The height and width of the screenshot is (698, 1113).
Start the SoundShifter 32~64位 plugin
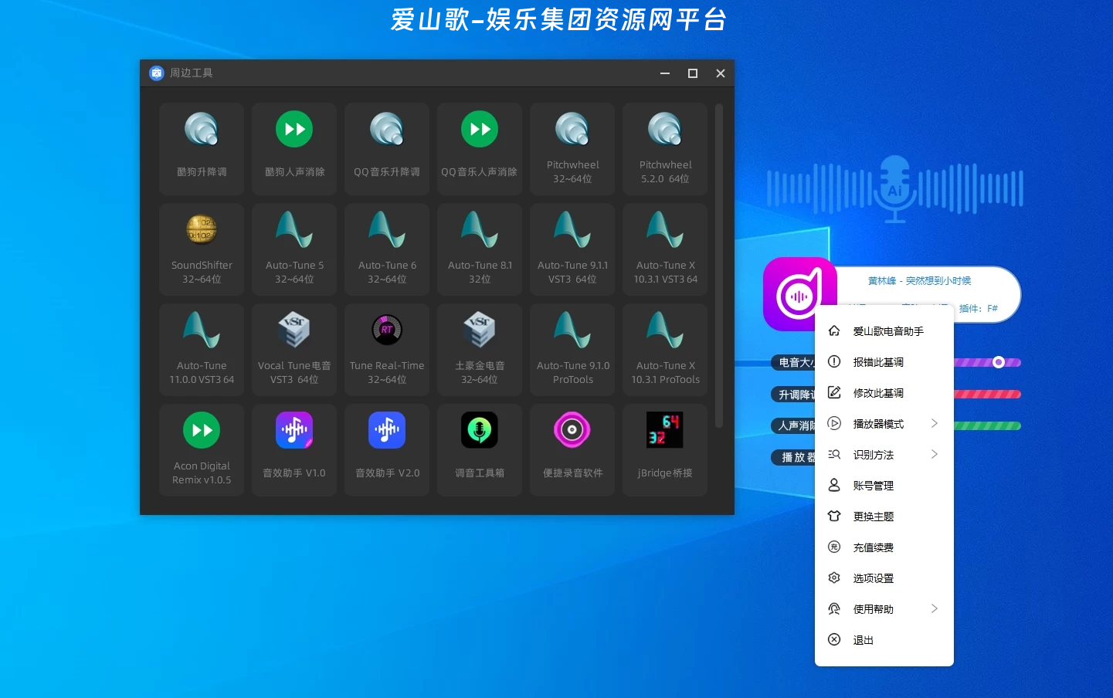click(202, 249)
